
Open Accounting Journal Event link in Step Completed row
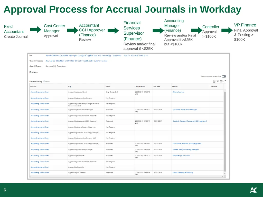(x=40, y=92)
